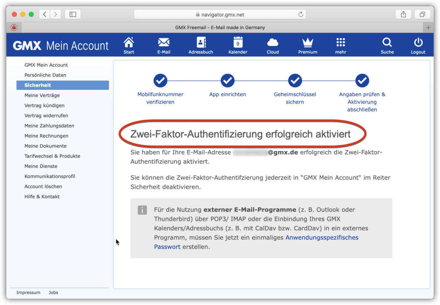Click the red lock extension icon
The height and width of the screenshot is (305, 440).
(14, 27)
